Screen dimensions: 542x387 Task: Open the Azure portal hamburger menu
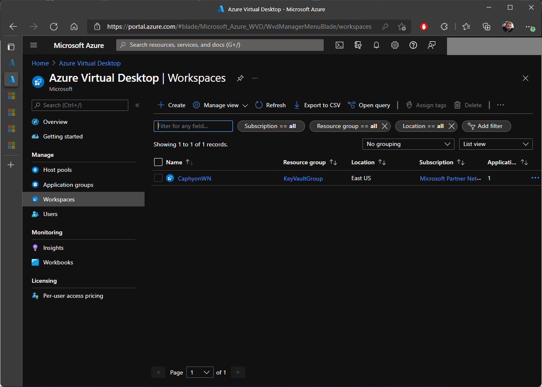point(34,45)
